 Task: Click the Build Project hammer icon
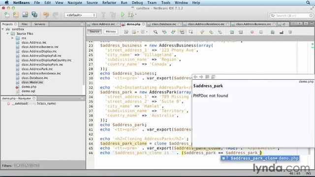coord(103,15)
